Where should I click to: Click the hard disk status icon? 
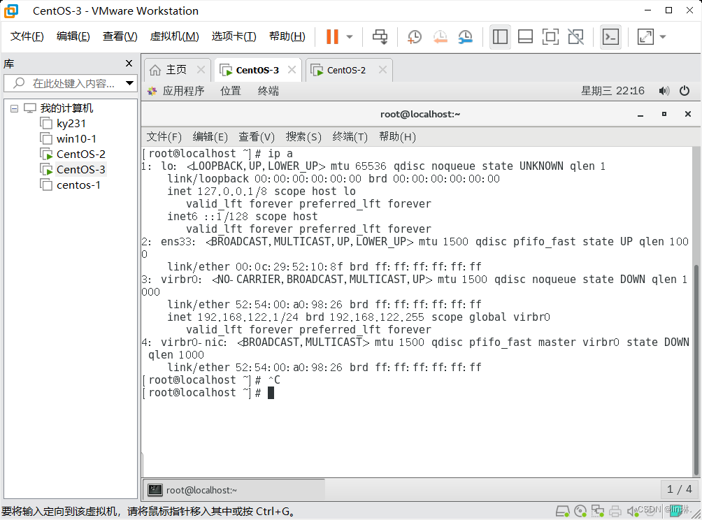tap(563, 511)
